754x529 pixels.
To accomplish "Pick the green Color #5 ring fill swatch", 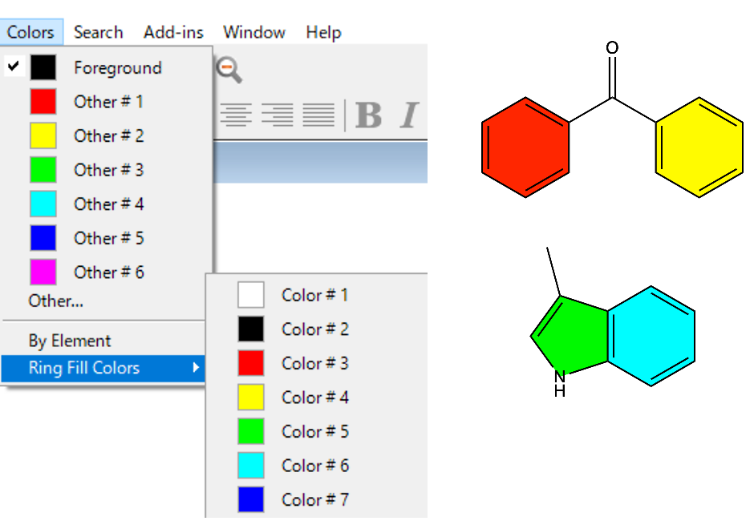I will [251, 431].
